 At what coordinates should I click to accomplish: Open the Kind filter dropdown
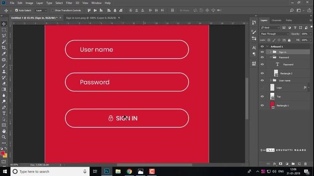[270, 27]
